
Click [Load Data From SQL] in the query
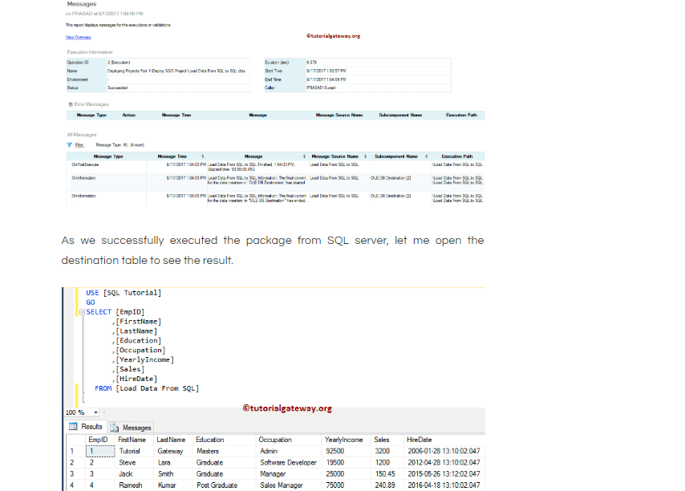(x=157, y=388)
